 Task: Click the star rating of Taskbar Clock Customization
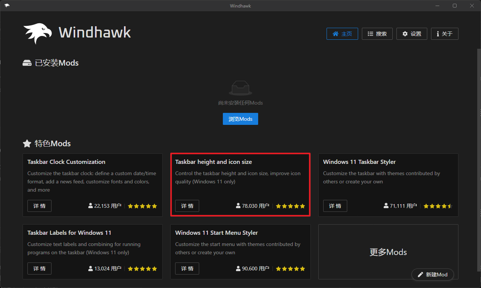click(142, 206)
